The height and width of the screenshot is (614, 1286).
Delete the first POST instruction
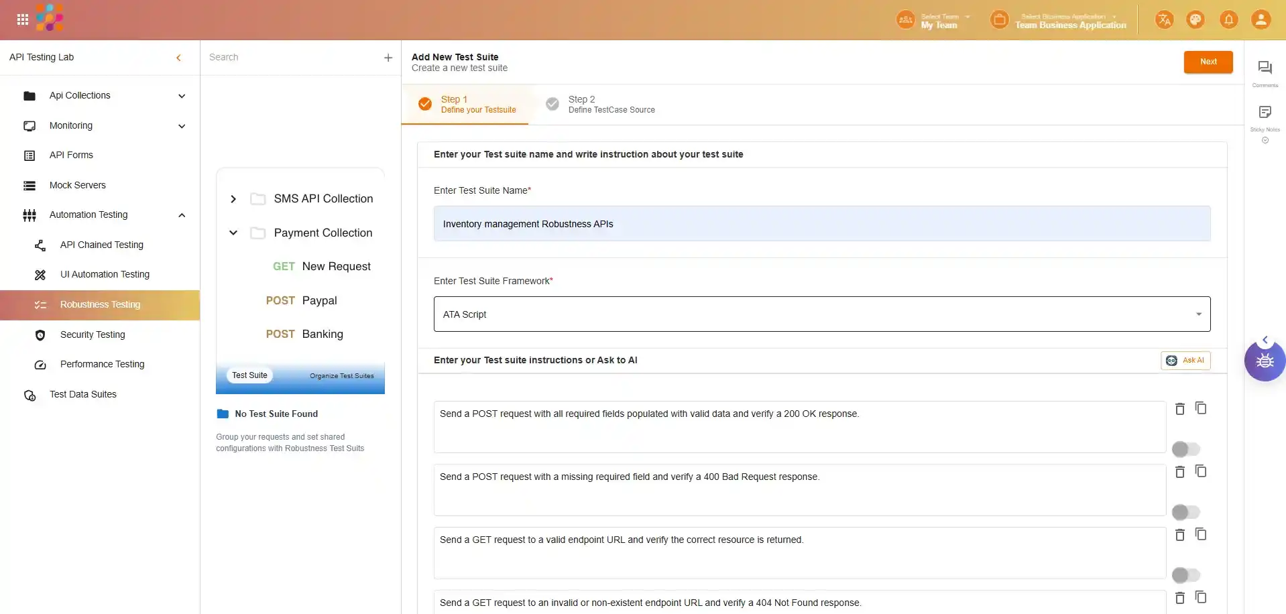click(1180, 409)
